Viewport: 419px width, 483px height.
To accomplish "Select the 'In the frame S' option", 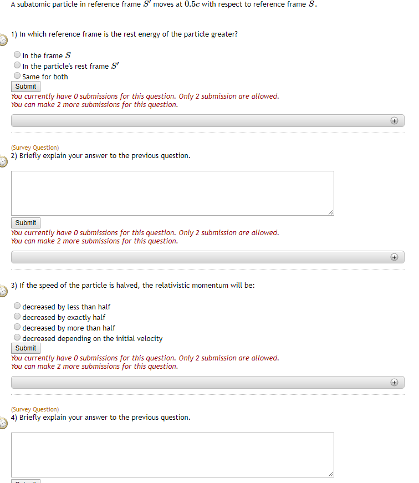I will click(17, 54).
